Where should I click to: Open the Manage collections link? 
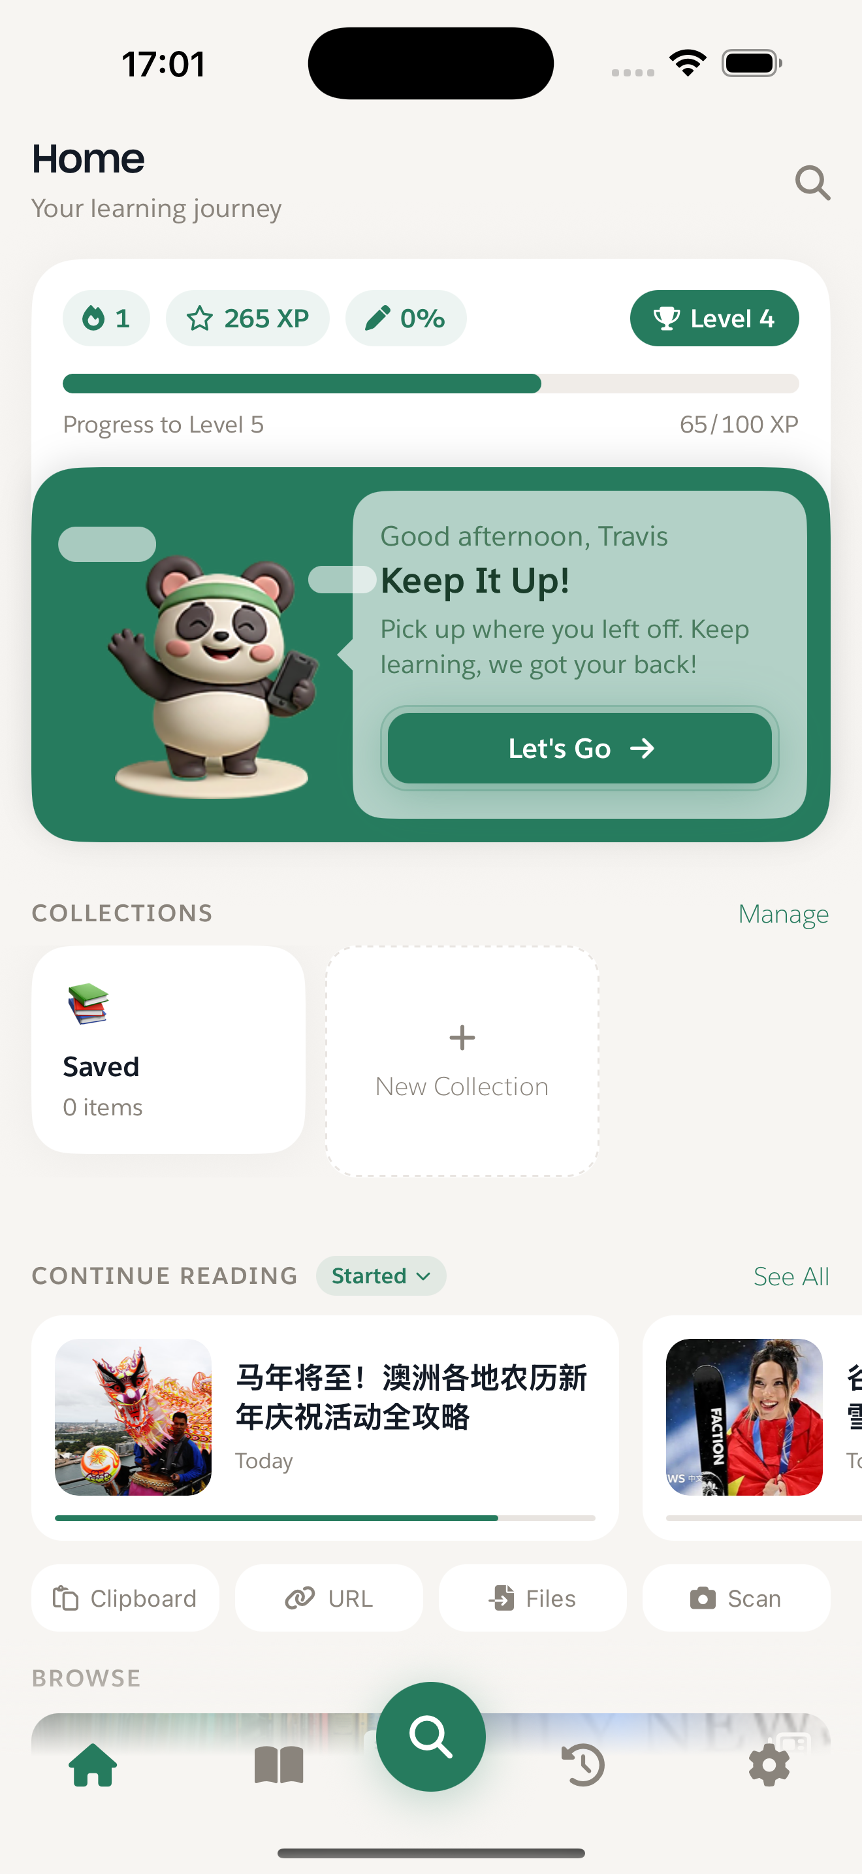click(783, 913)
